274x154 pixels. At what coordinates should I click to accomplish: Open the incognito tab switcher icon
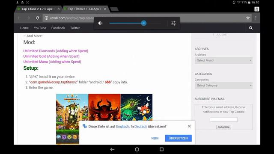(257, 9)
